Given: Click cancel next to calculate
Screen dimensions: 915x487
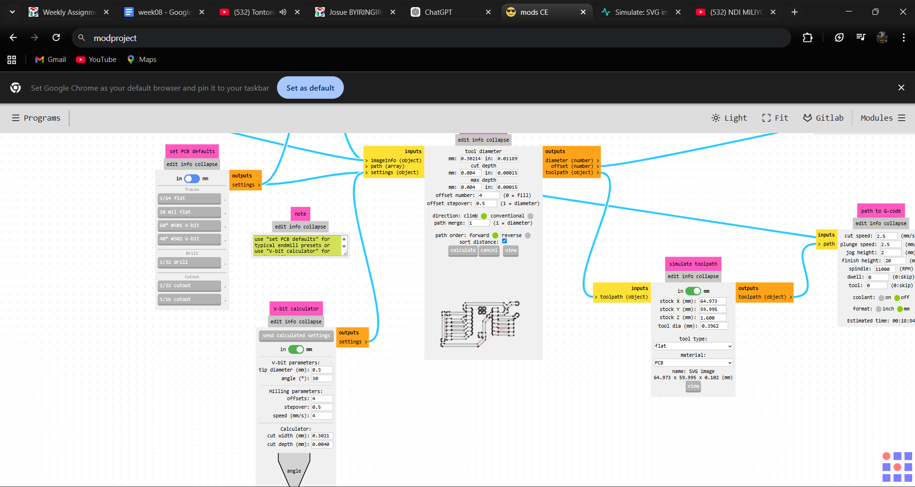Looking at the screenshot, I should [x=489, y=250].
